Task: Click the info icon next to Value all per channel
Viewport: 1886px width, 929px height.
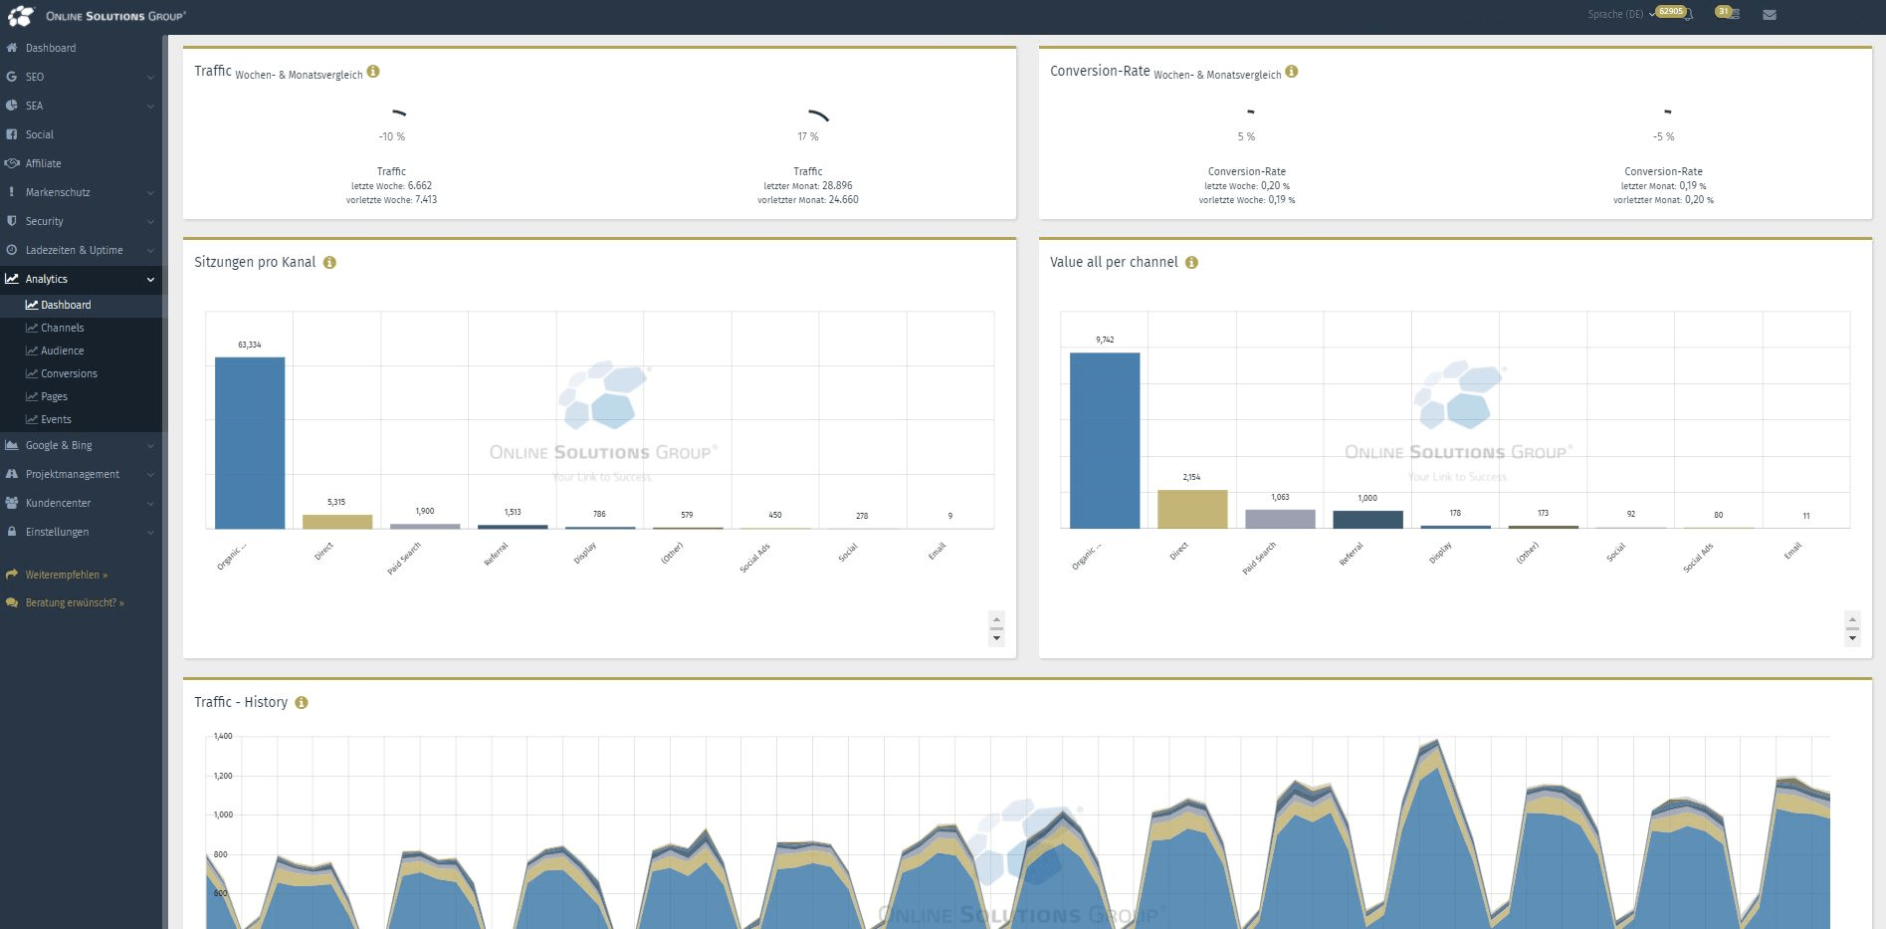Action: coord(1191,263)
